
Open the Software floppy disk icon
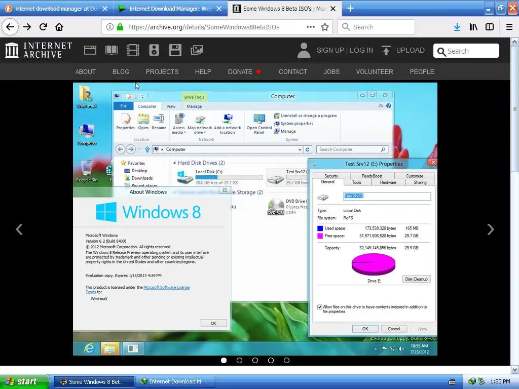pos(175,50)
